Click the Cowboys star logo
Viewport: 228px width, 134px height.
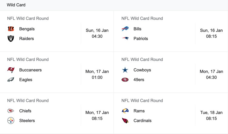point(125,70)
